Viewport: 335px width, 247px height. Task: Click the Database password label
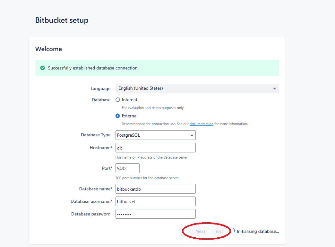91,214
